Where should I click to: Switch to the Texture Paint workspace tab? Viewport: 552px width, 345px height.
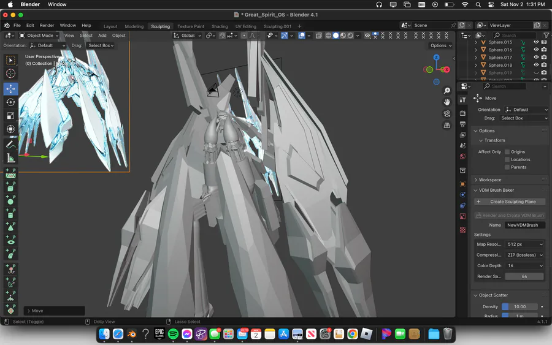click(191, 26)
